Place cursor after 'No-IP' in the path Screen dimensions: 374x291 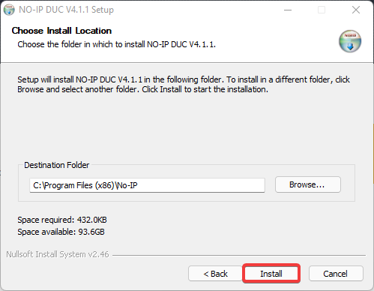click(x=138, y=185)
